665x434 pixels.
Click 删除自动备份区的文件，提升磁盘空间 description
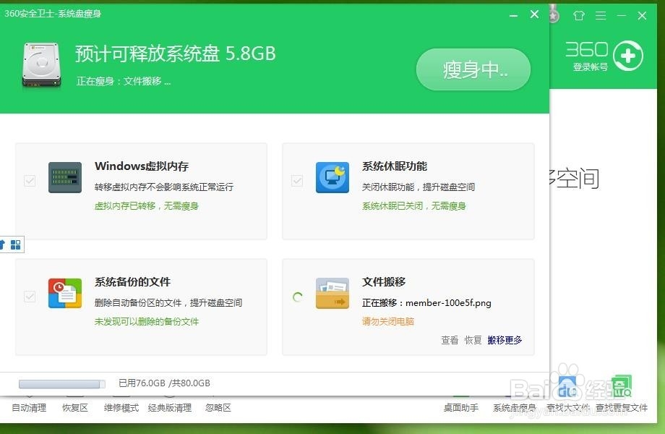pyautogui.click(x=168, y=302)
